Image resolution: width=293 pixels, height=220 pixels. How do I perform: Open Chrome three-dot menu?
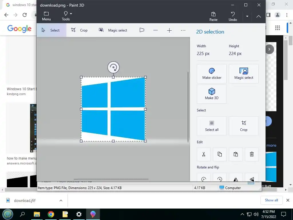[x=287, y=15]
